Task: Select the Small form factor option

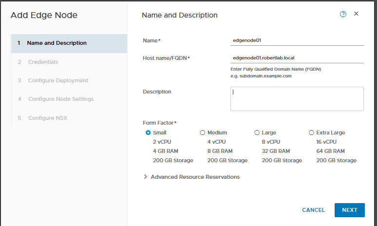Action: [x=148, y=132]
